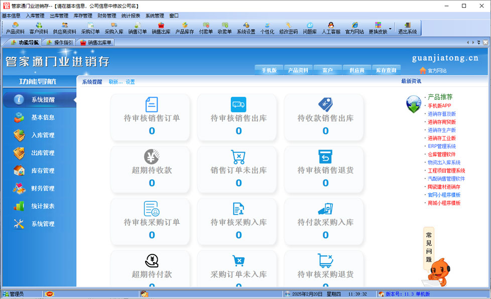Open the 仓库管理软件 link
Viewport: 491px width, 299px height.
point(442,155)
